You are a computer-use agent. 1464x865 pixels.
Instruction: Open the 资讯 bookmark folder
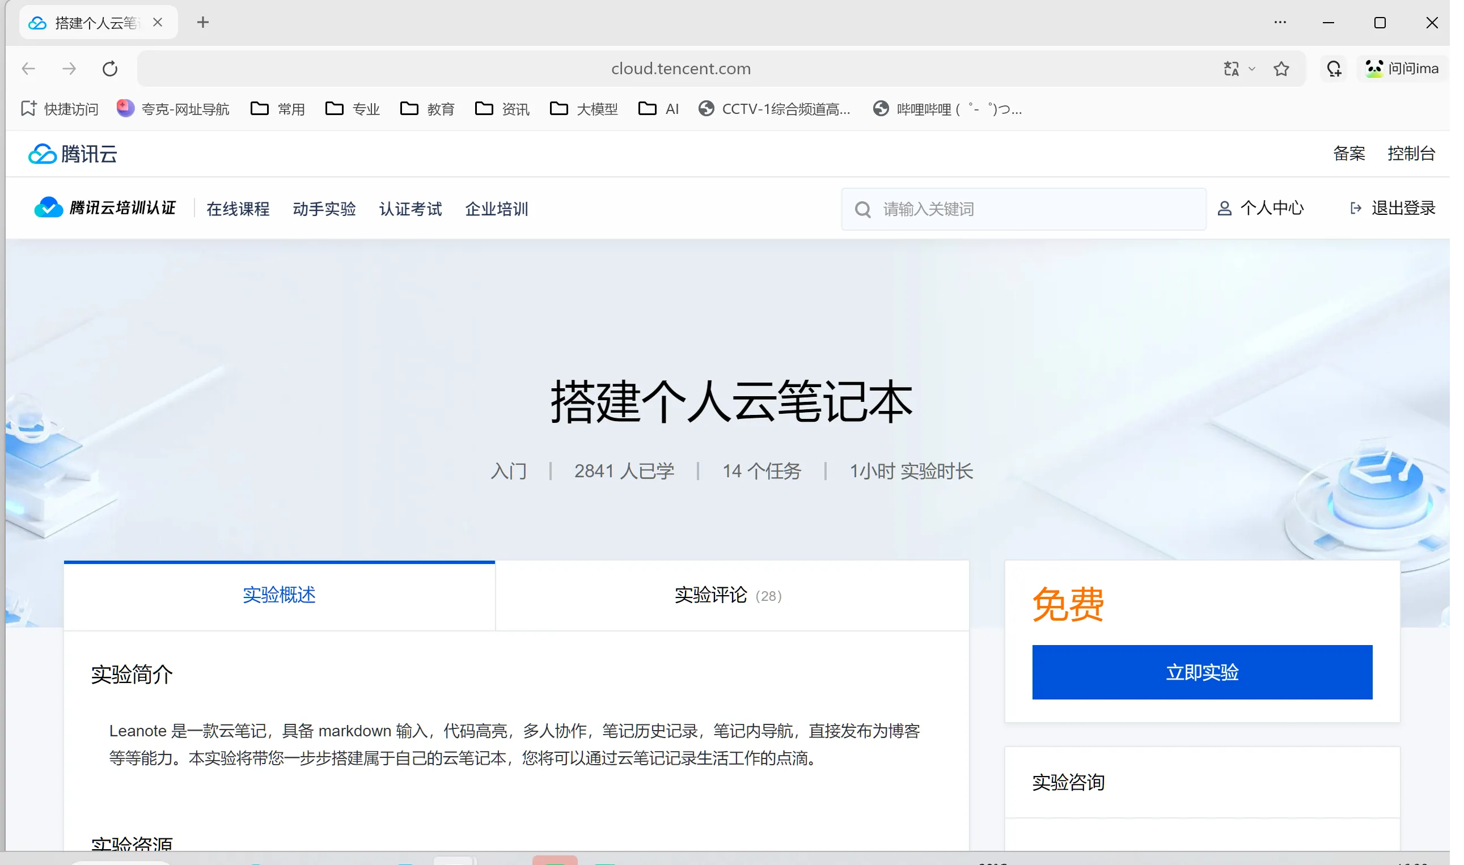pos(502,109)
